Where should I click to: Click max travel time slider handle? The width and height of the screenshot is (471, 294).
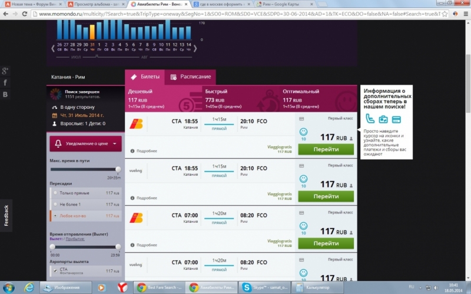pyautogui.click(x=118, y=169)
